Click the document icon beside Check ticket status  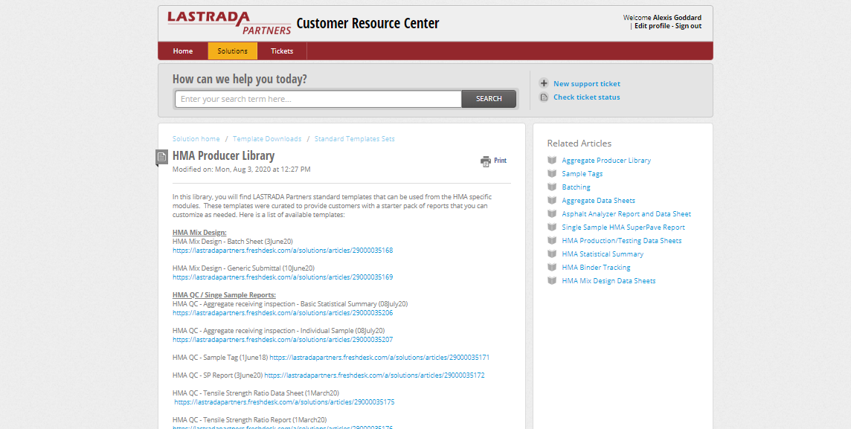coord(544,97)
